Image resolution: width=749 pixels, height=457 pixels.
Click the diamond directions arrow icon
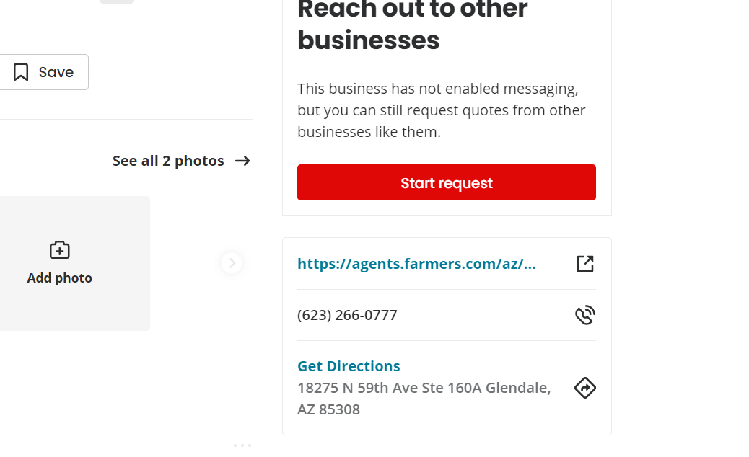(x=585, y=388)
